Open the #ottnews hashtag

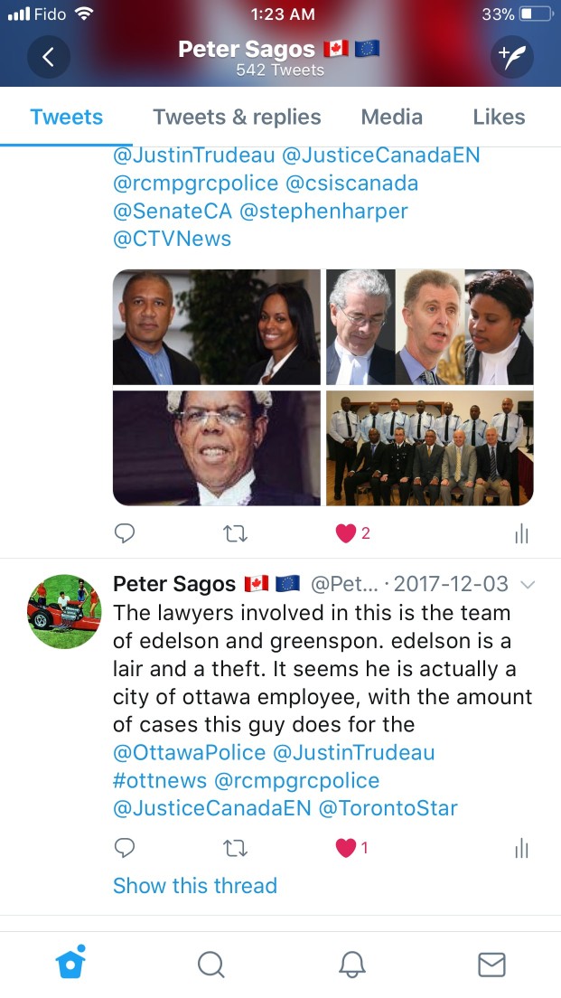click(160, 780)
